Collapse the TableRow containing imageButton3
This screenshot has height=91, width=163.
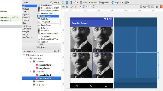point(30,71)
